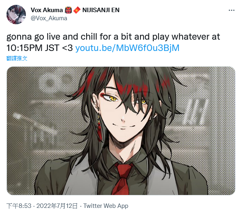Viewport: 242px width, 216px height.
Task: Click the 2022年7月12日 post date
Action: [57, 206]
